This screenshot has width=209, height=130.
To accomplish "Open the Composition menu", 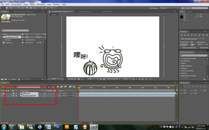I will click(x=16, y=4).
